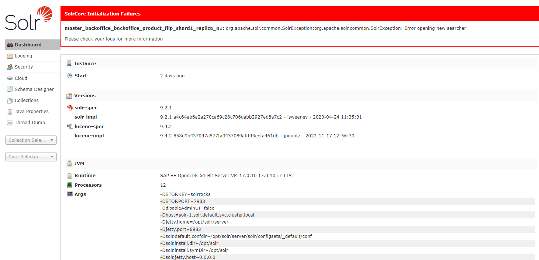The width and height of the screenshot is (539, 260).
Task: Open the Core Selector dropdown
Action: pos(31,157)
